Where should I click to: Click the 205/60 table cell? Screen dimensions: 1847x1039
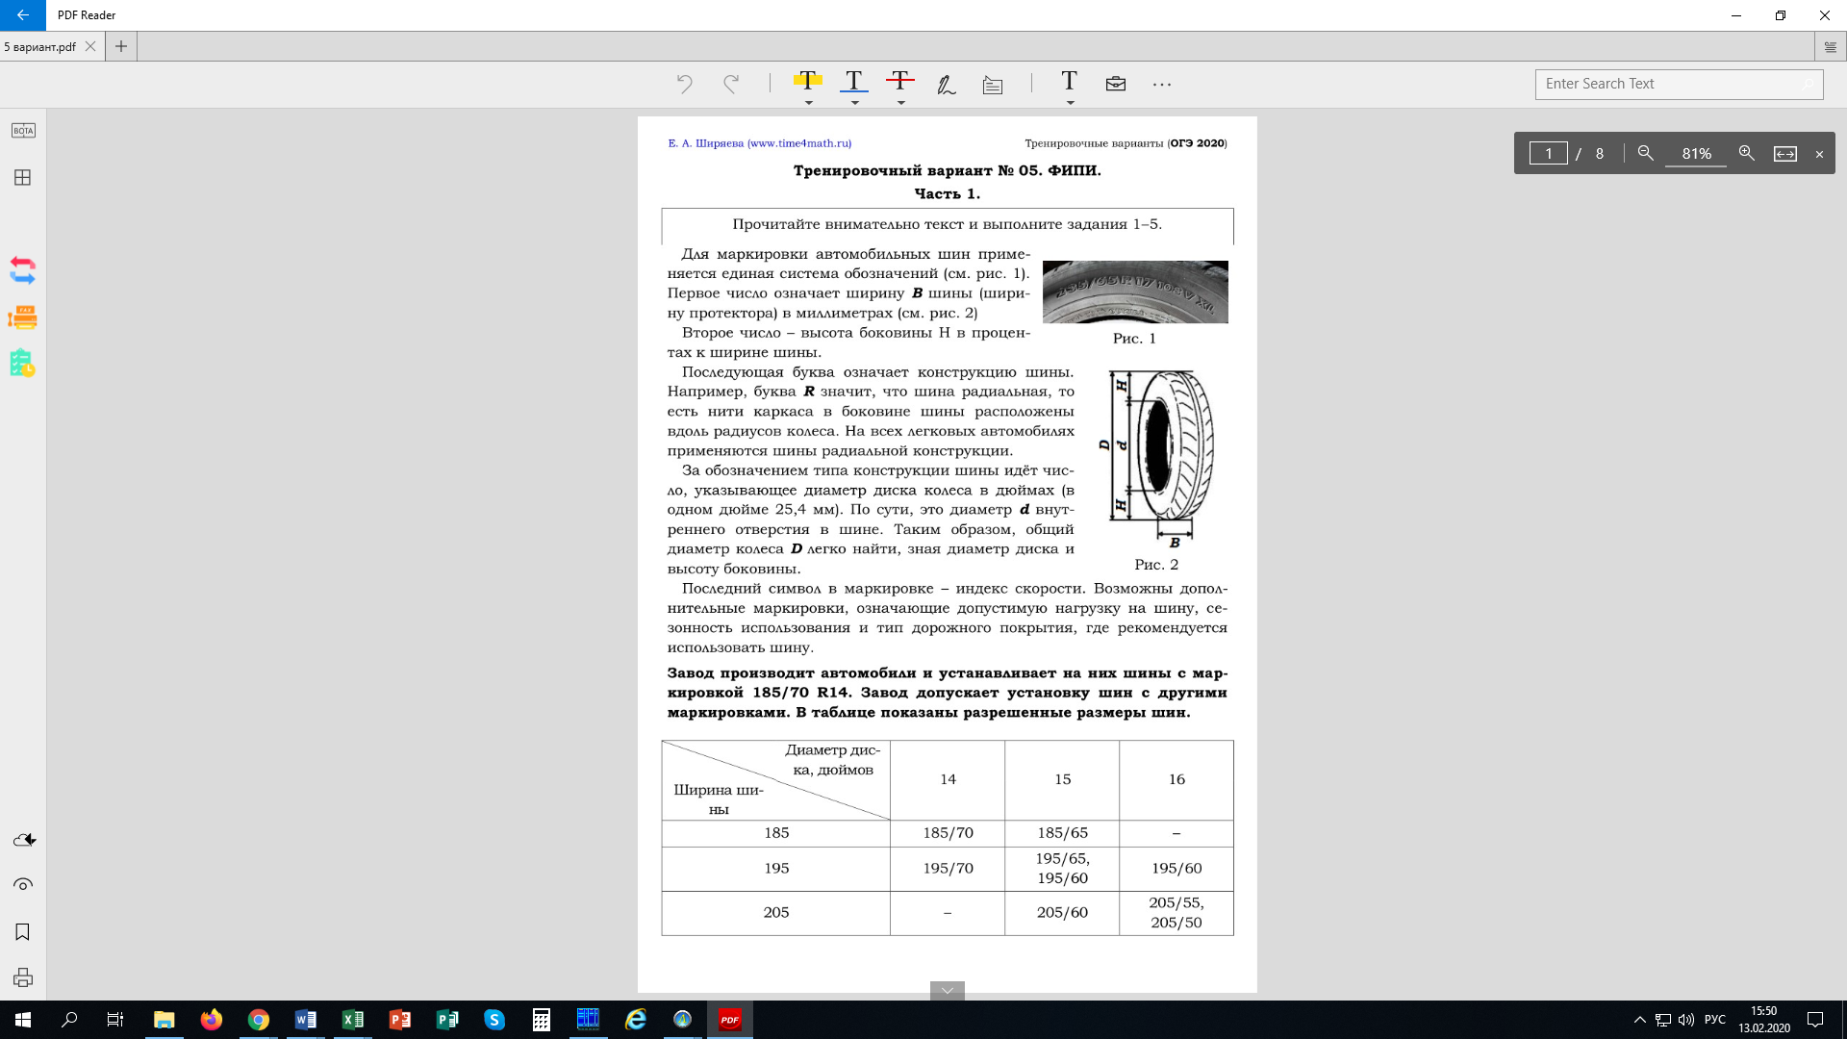pos(1062,912)
